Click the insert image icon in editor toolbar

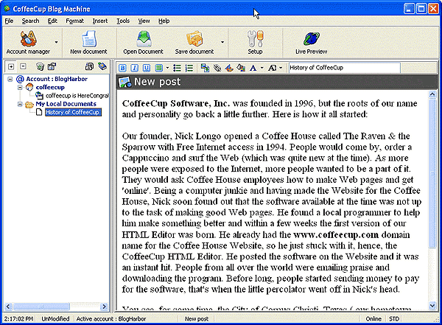[241, 68]
